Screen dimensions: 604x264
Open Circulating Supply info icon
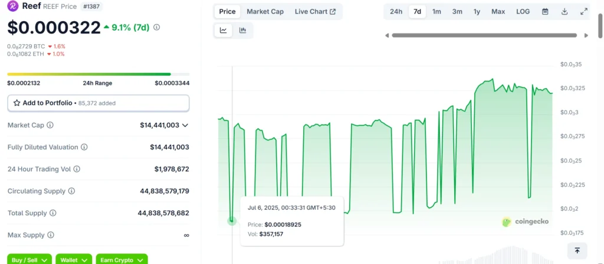71,191
